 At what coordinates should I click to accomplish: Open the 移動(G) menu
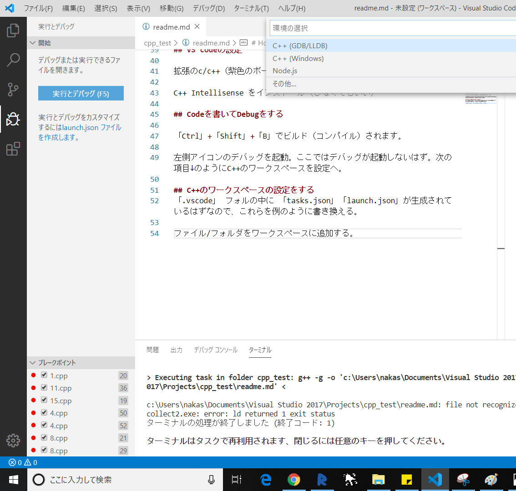(172, 8)
